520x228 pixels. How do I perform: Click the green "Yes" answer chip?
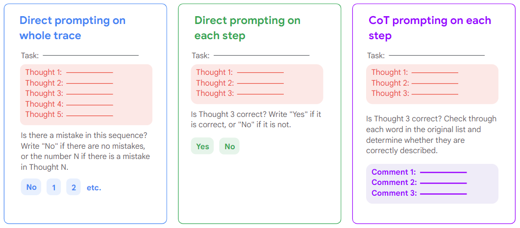[x=202, y=146]
